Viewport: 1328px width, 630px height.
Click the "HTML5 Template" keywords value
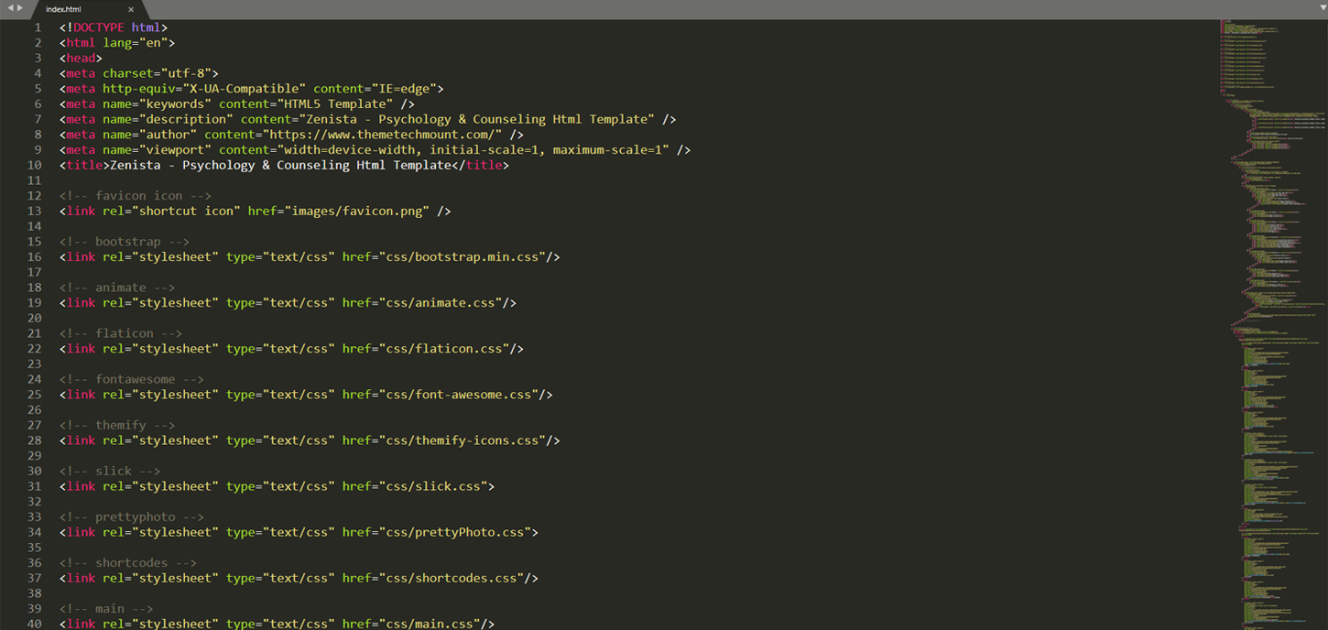[336, 103]
